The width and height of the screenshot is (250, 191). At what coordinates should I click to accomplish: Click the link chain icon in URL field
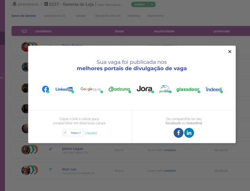point(65,133)
